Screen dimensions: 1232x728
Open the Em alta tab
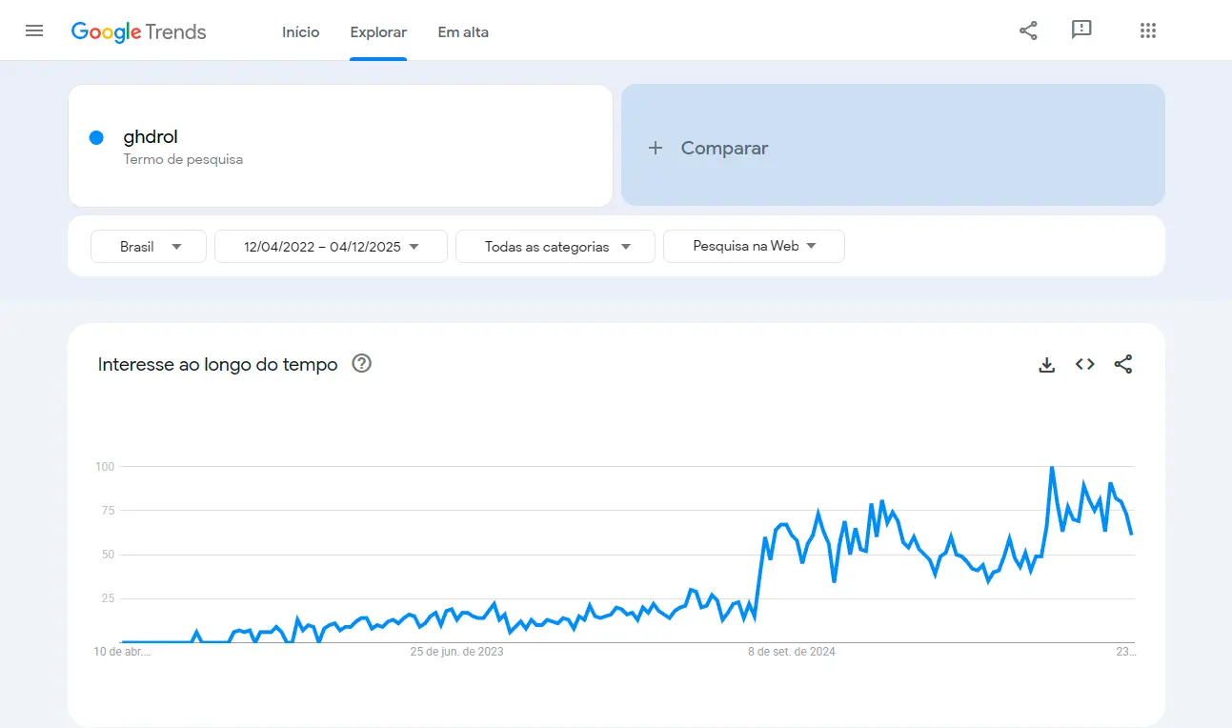(463, 31)
